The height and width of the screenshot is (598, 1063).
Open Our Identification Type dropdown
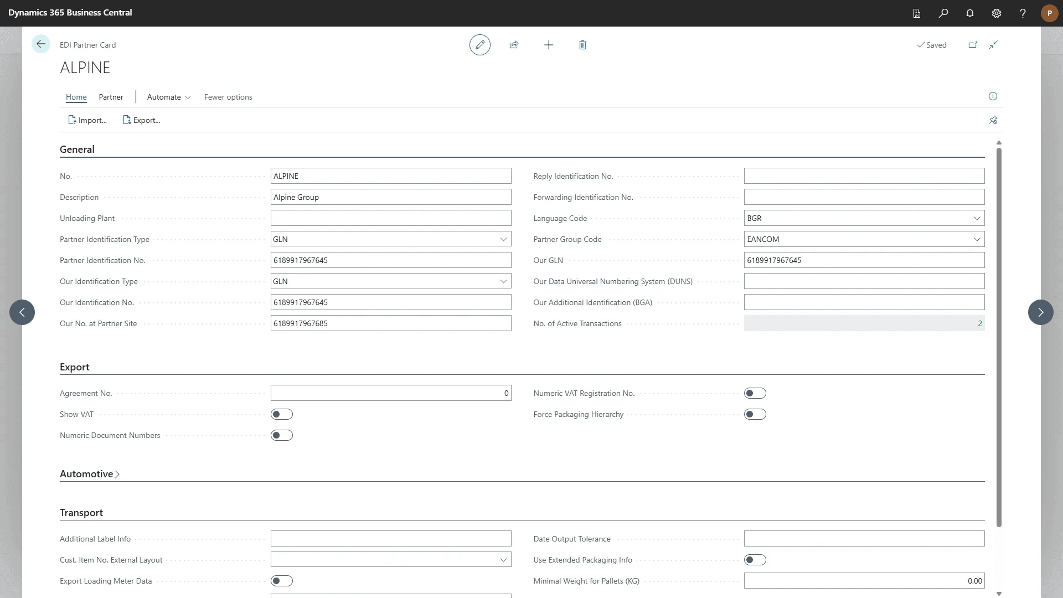pyautogui.click(x=503, y=281)
